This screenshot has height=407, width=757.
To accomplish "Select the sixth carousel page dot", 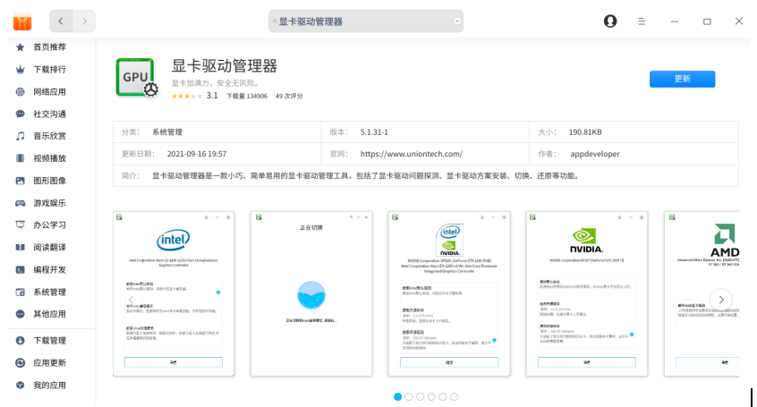I will [x=454, y=397].
